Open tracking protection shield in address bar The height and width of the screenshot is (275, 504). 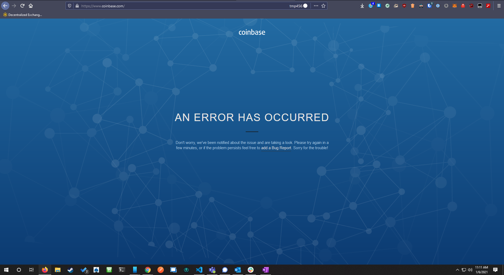pos(70,6)
